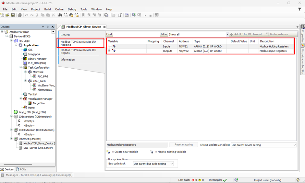Select DNS_Server (DNS Server) tree item
Image resolution: width=305 pixels, height=183 pixels.
[36, 148]
